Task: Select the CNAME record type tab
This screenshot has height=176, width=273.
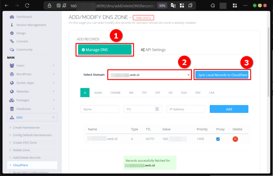Action: [x=115, y=92]
